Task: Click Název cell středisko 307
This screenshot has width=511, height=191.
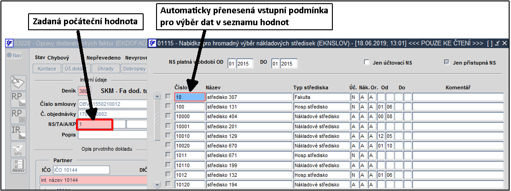Action: coord(249,97)
